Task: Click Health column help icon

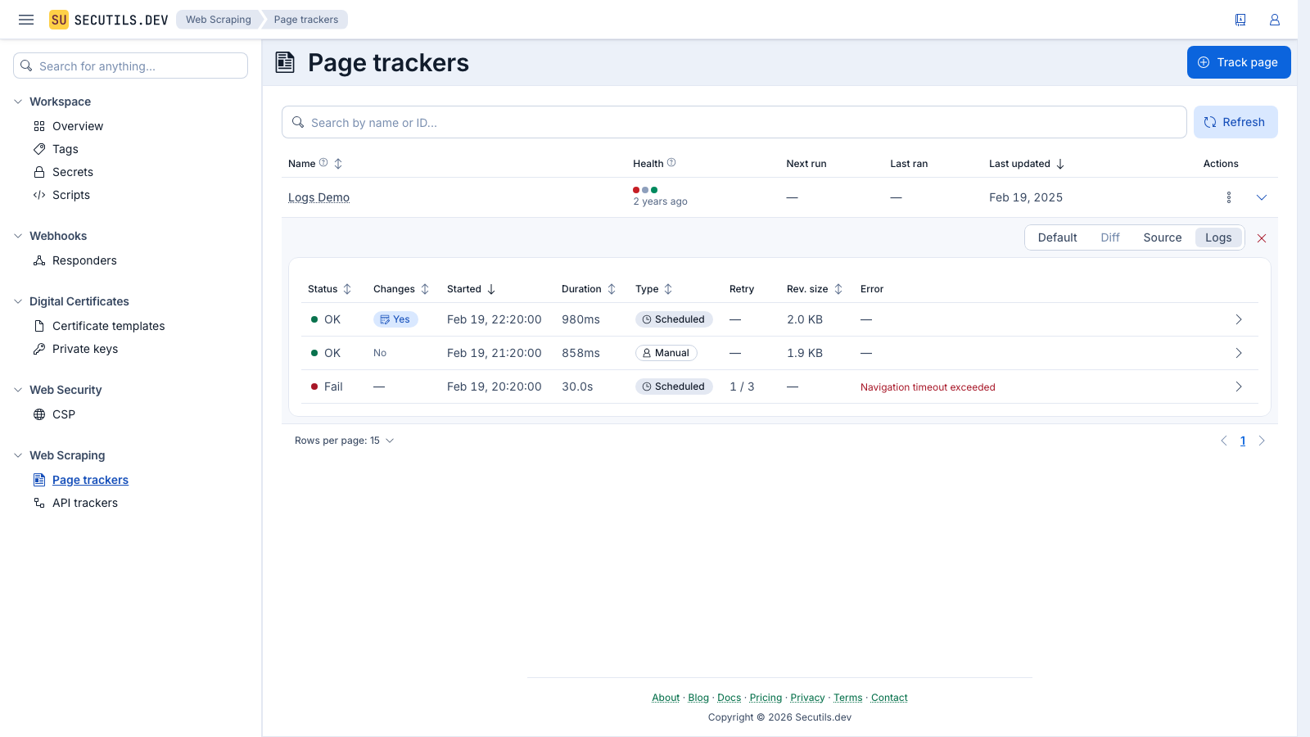Action: (x=671, y=163)
